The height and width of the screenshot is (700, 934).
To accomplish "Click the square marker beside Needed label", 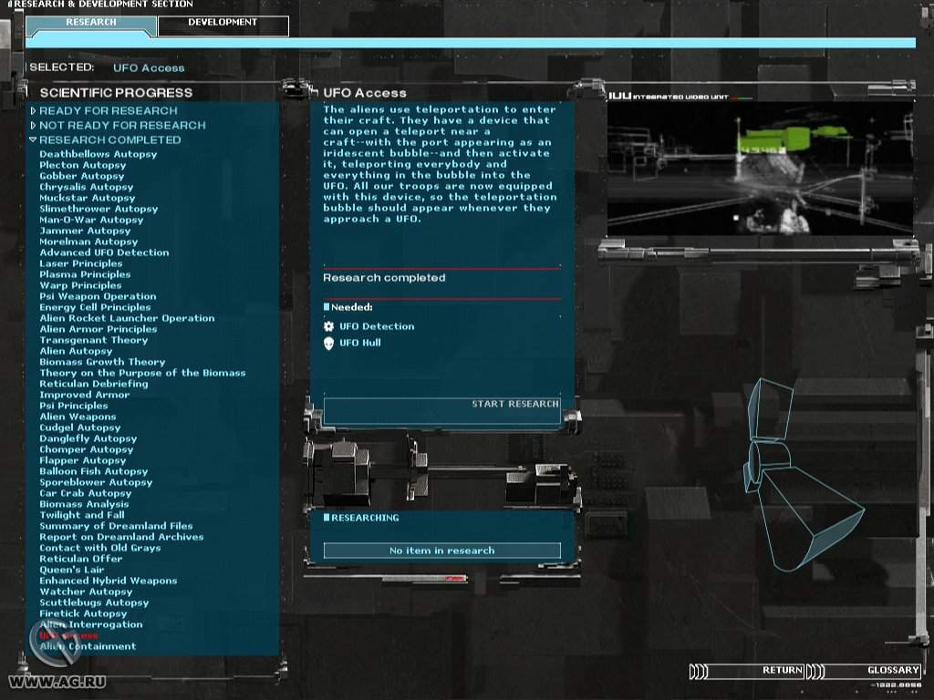I will [327, 308].
